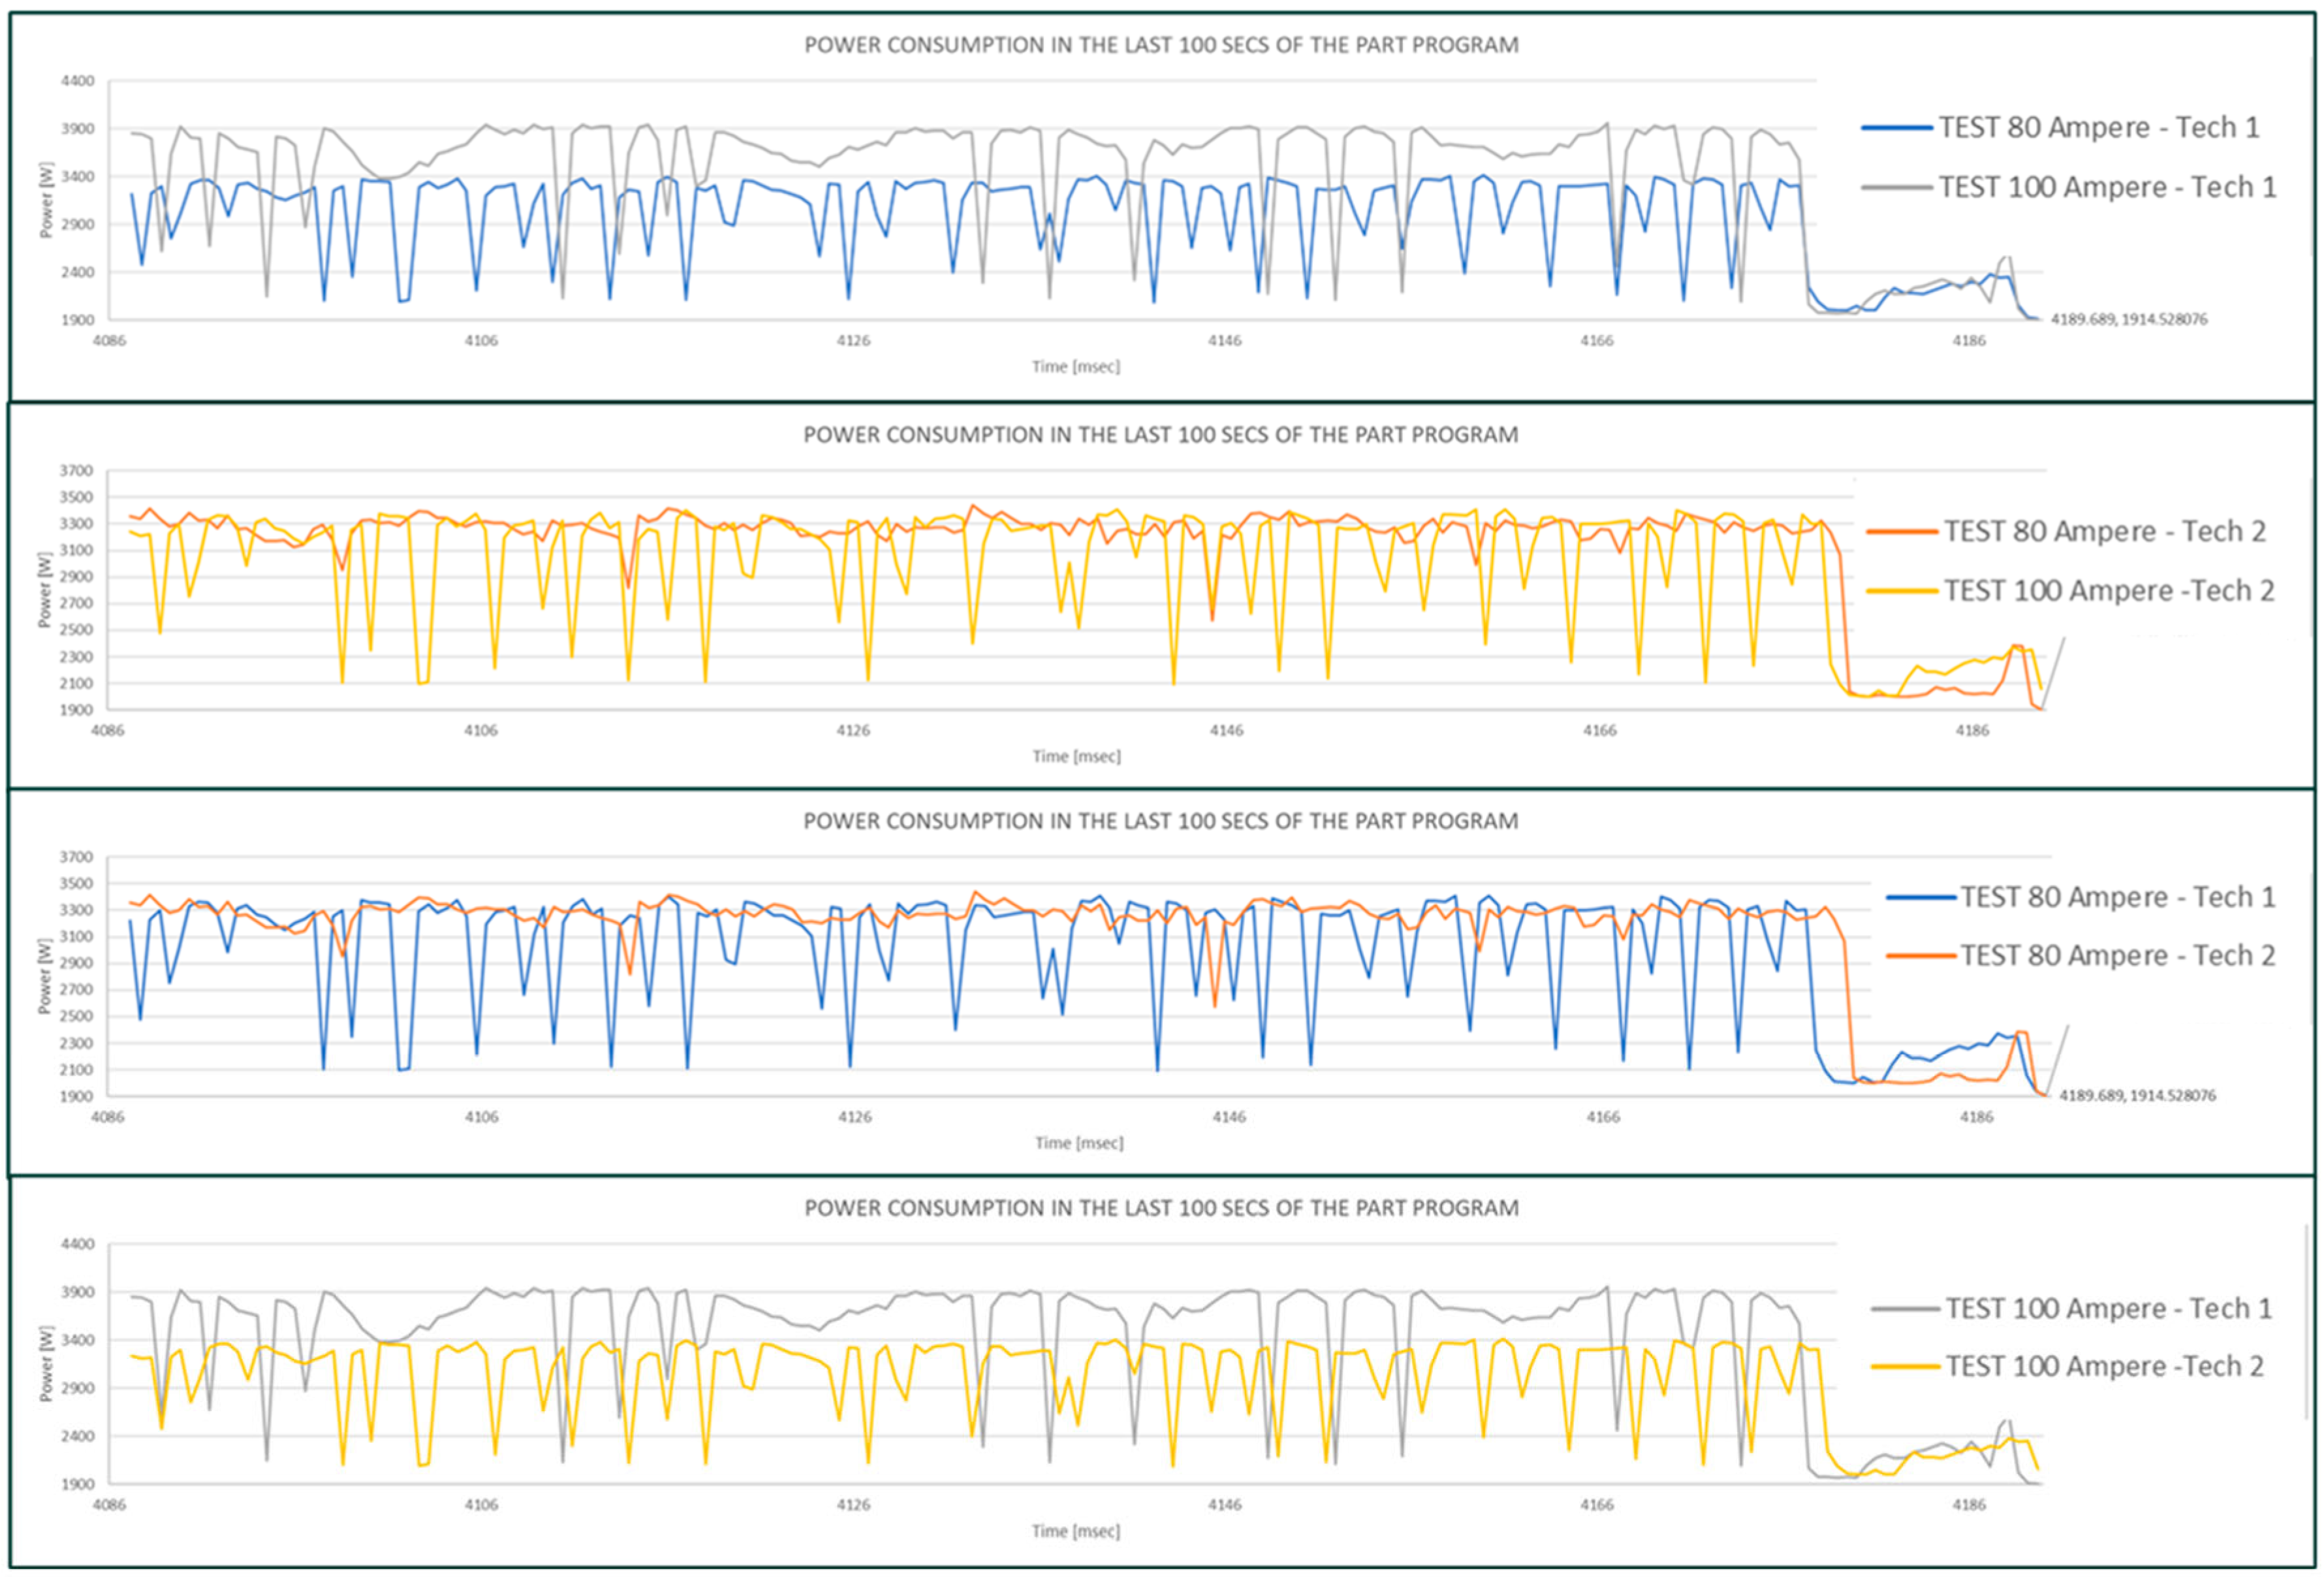Click the 3700 y-axis tick in second chart
The width and height of the screenshot is (2324, 1577).
click(x=77, y=471)
